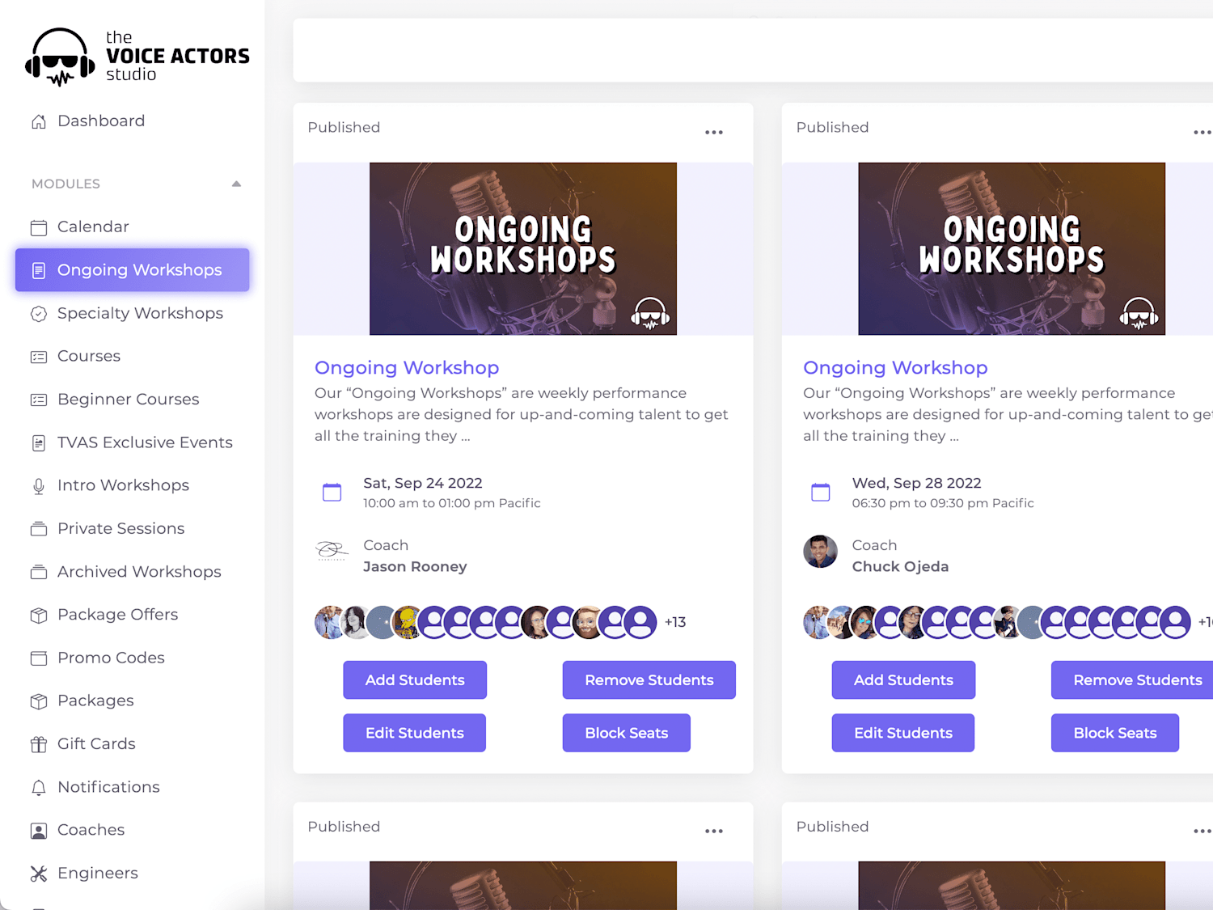Open the Dashboard home icon
This screenshot has width=1213, height=910.
(39, 121)
